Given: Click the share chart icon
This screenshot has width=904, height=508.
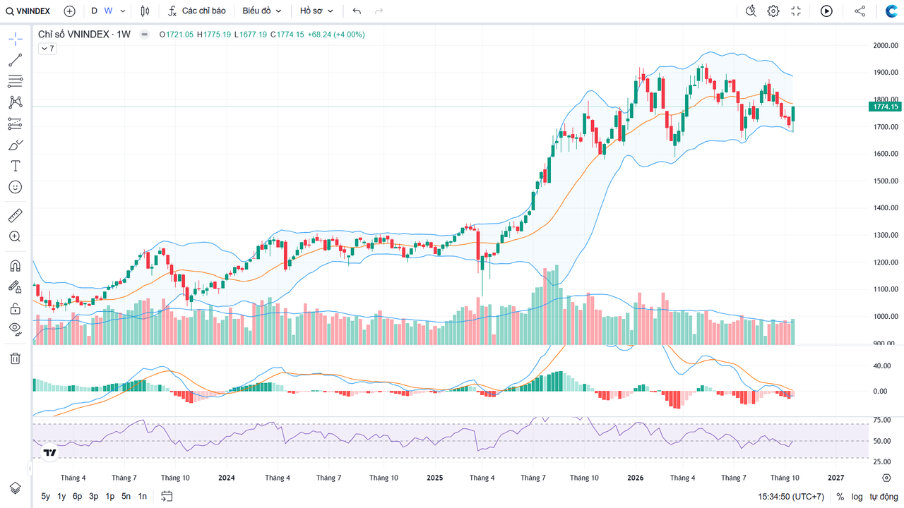Looking at the screenshot, I should coord(860,11).
